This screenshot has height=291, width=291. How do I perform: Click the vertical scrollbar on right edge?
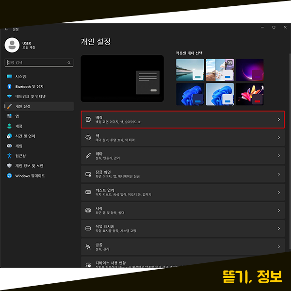click(290, 151)
